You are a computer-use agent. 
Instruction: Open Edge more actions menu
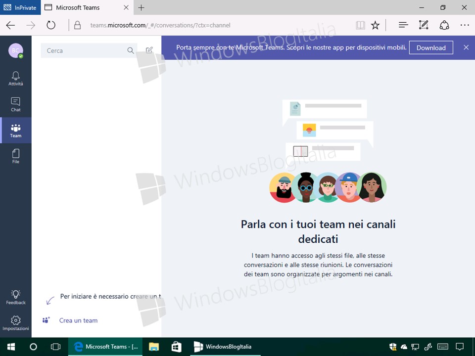[x=465, y=25]
